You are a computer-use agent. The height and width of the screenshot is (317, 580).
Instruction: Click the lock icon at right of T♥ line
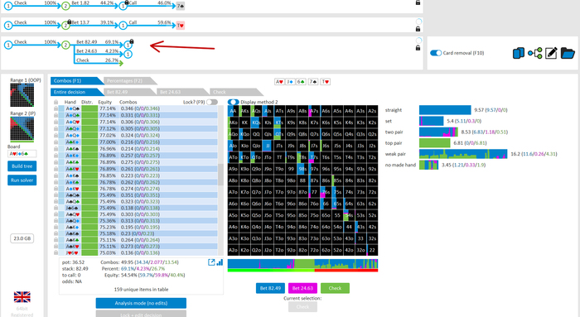[418, 29]
